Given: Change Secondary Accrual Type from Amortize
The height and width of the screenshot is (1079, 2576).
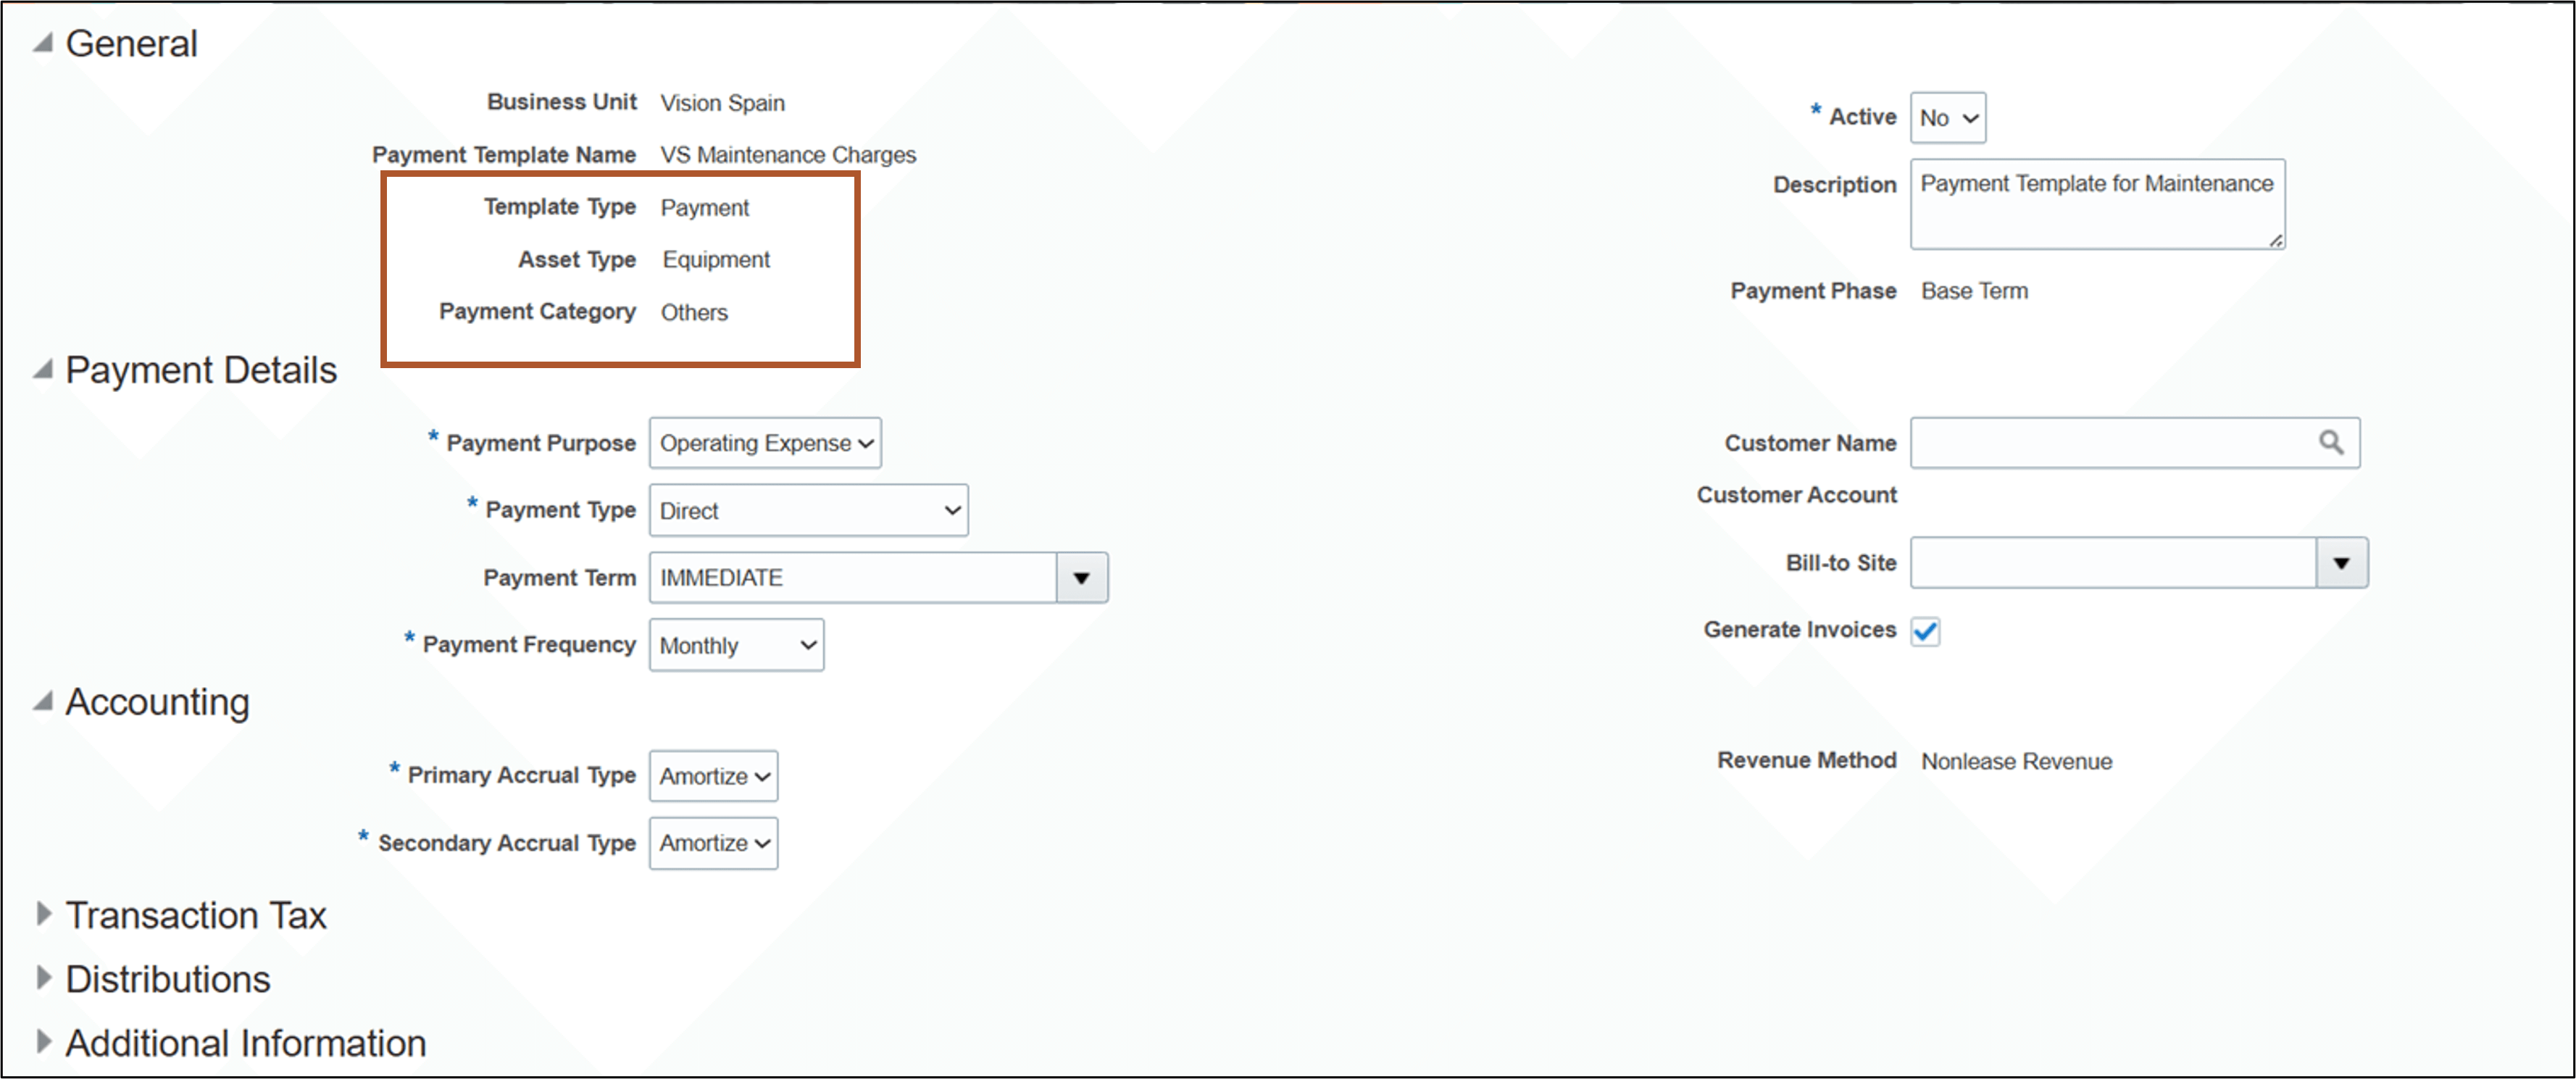Looking at the screenshot, I should tap(713, 843).
